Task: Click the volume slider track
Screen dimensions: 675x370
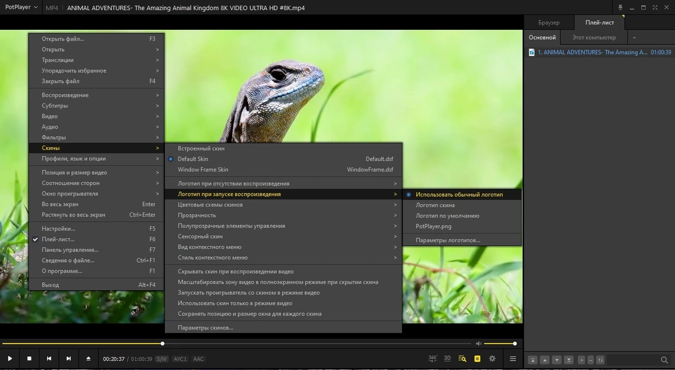Action: coord(499,343)
